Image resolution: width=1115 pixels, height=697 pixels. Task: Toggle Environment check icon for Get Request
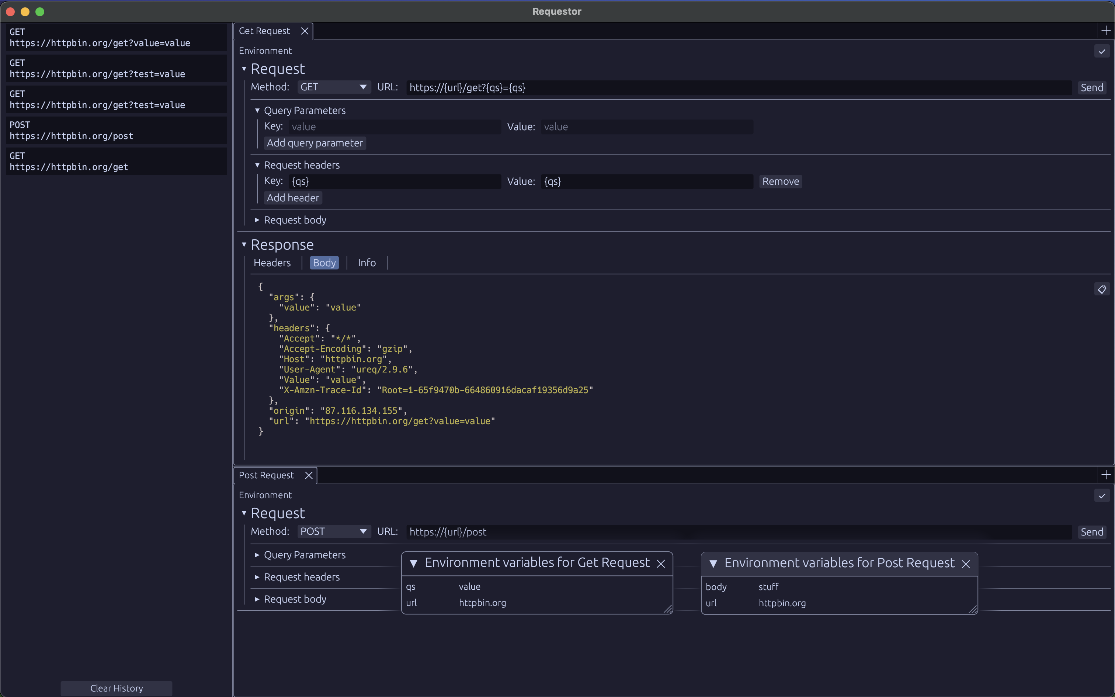click(x=1102, y=51)
